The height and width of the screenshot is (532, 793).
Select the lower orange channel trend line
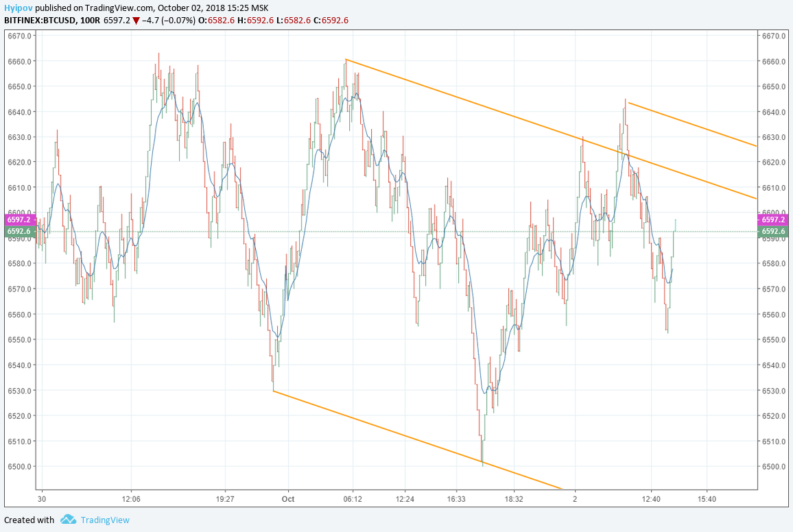point(418,440)
